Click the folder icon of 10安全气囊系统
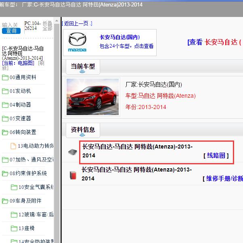 tap(14, 187)
